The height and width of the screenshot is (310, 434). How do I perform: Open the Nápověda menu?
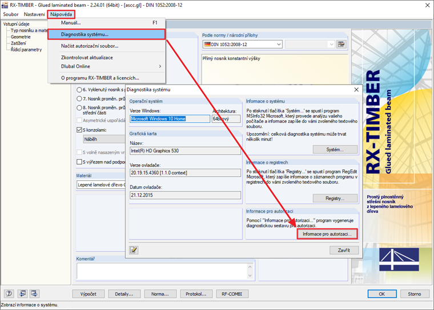click(x=61, y=14)
